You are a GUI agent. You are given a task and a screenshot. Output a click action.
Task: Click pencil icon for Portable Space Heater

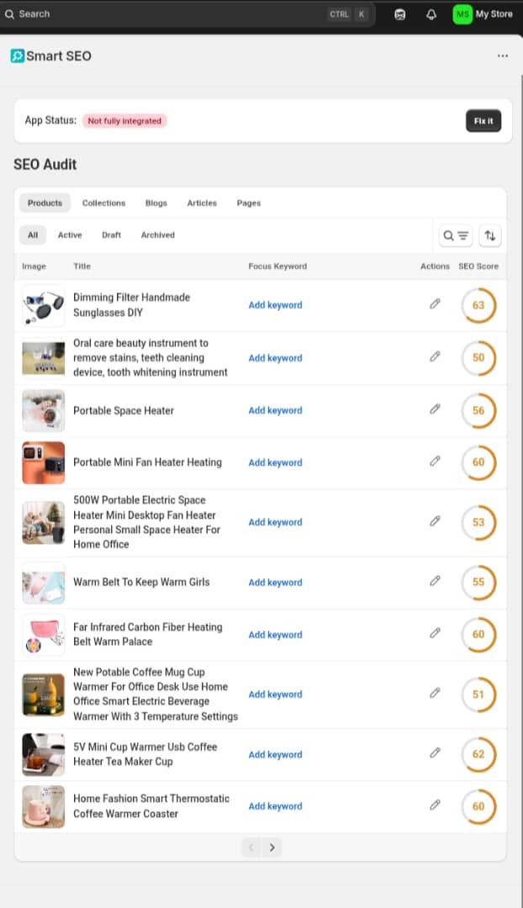tap(435, 409)
